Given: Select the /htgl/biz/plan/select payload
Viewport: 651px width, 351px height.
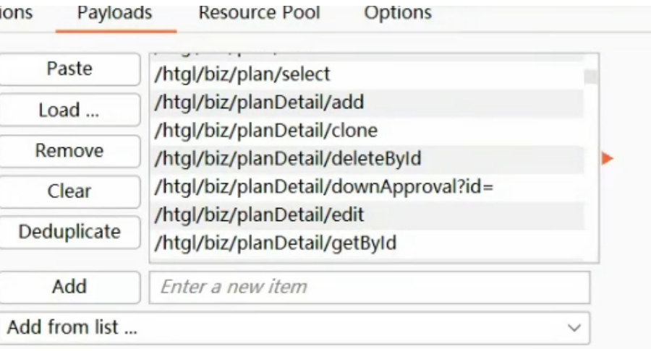Looking at the screenshot, I should pyautogui.click(x=242, y=74).
